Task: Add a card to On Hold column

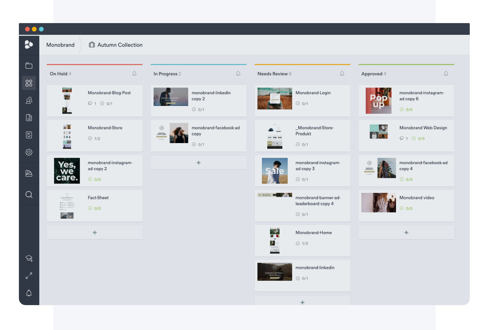Action: pyautogui.click(x=94, y=232)
